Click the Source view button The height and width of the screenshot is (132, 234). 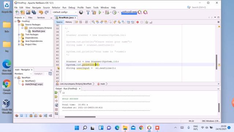59,22
